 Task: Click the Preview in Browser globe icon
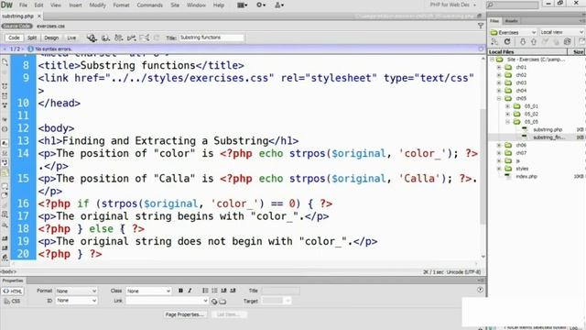92,38
